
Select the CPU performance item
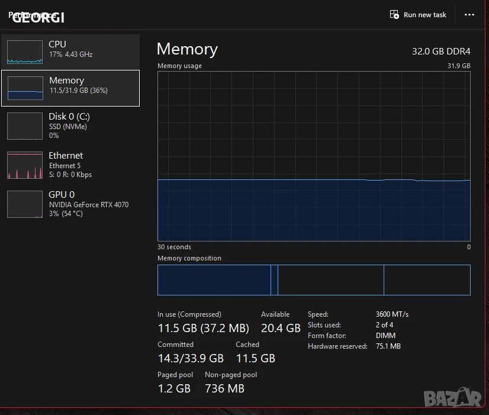(70, 52)
